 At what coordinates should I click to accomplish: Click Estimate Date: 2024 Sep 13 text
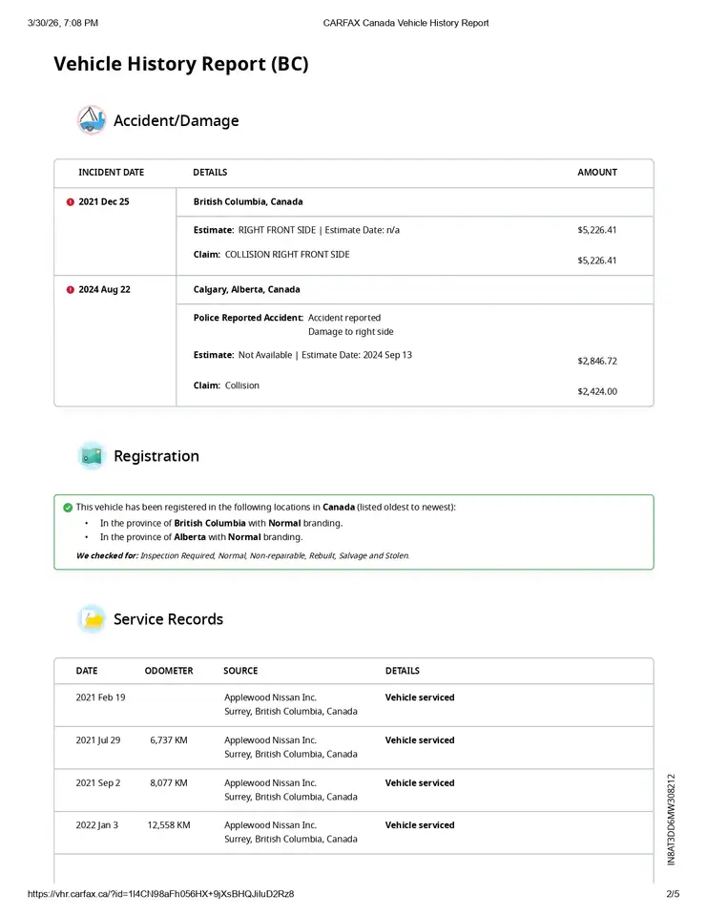[x=357, y=355]
